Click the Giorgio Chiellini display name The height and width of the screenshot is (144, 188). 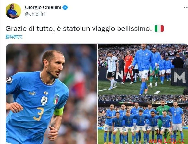point(43,7)
